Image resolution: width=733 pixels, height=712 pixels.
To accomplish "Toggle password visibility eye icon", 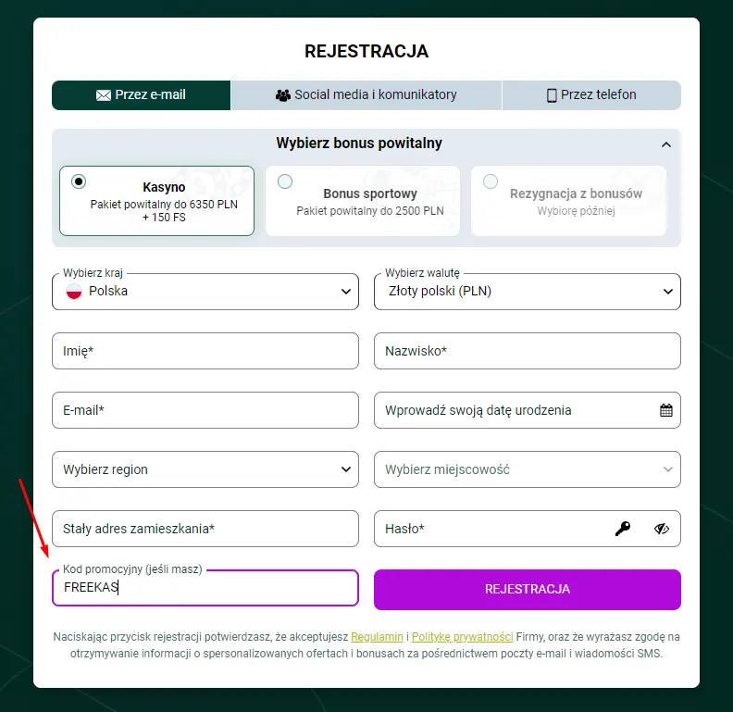I will pos(661,529).
